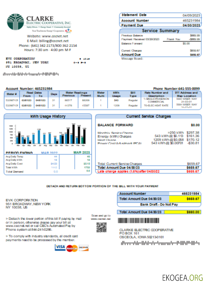Viewport: 206px width, 286px height.
Task: Select the $170.12 heat usage amount
Action: [x=193, y=140]
